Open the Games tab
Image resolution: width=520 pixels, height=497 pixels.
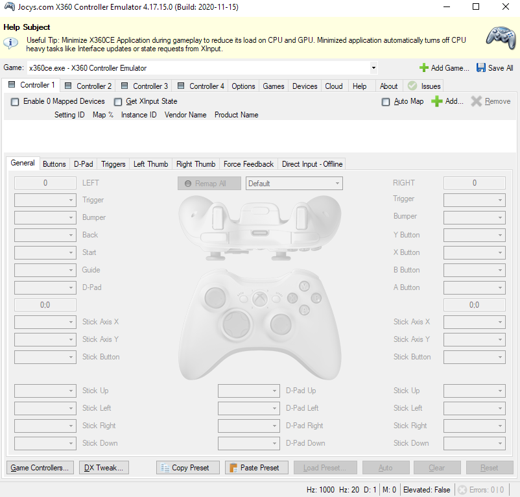274,86
